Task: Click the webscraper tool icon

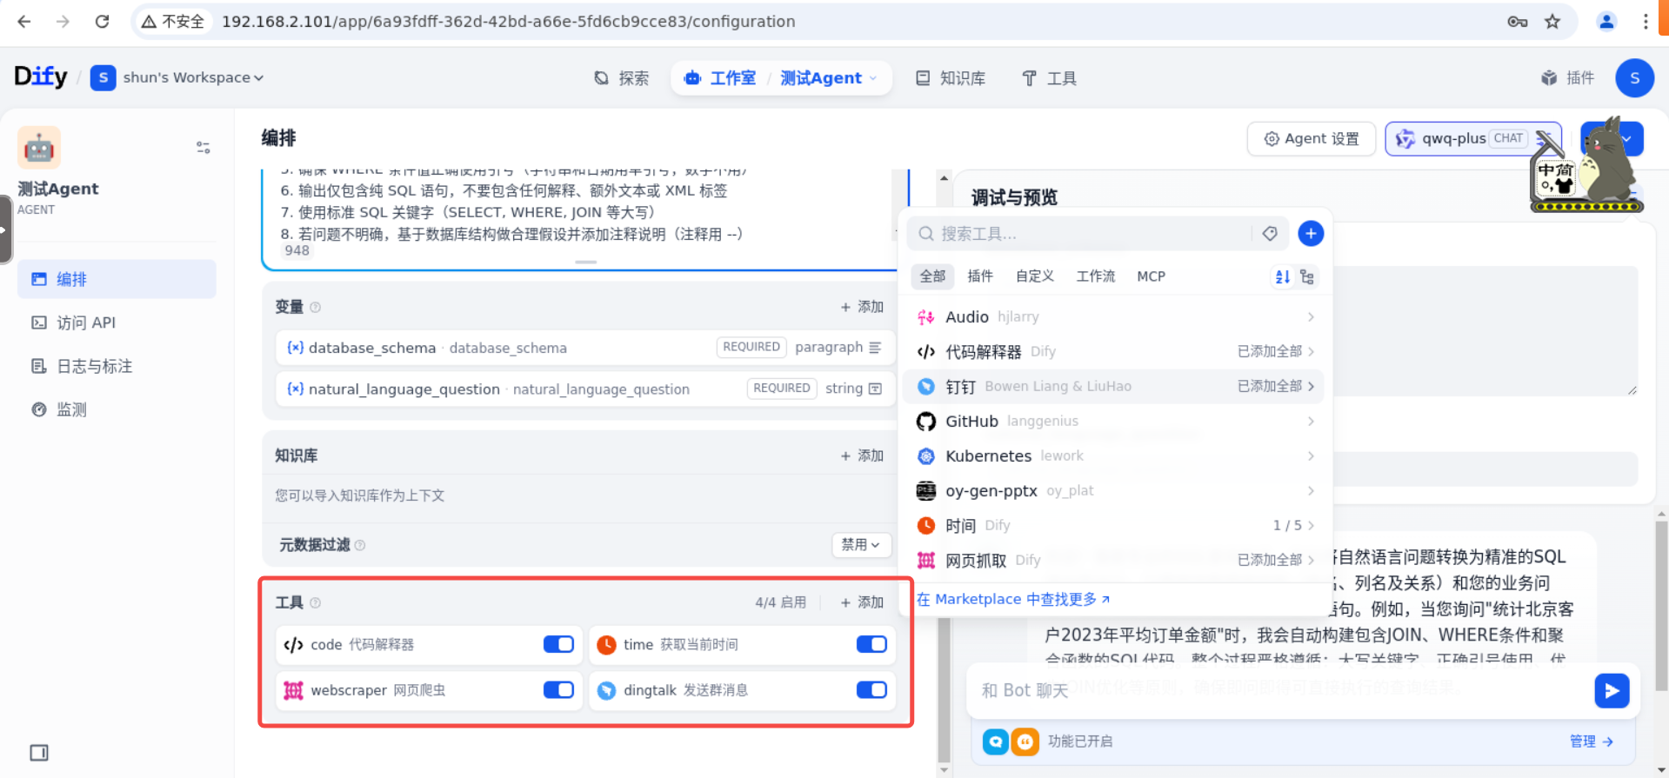Action: click(x=293, y=690)
